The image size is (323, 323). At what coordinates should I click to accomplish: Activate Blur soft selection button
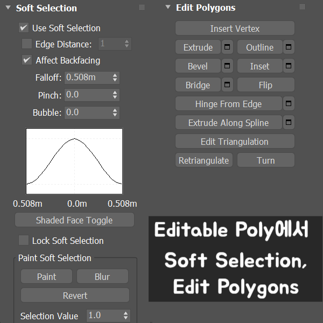tap(102, 277)
